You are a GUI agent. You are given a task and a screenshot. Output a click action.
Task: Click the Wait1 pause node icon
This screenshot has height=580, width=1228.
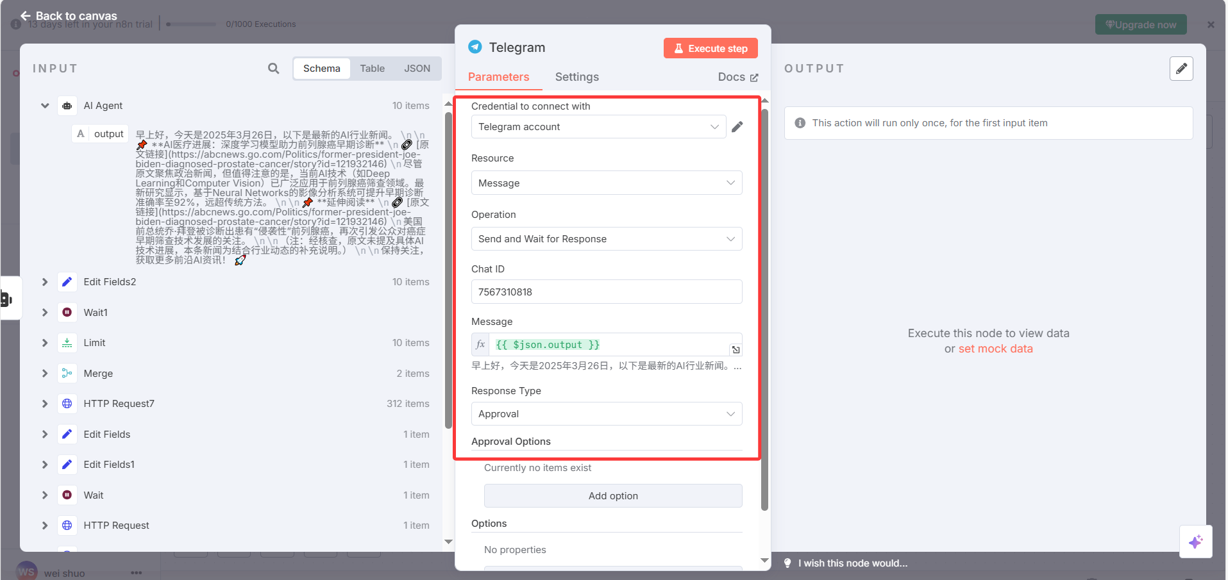[x=67, y=312]
